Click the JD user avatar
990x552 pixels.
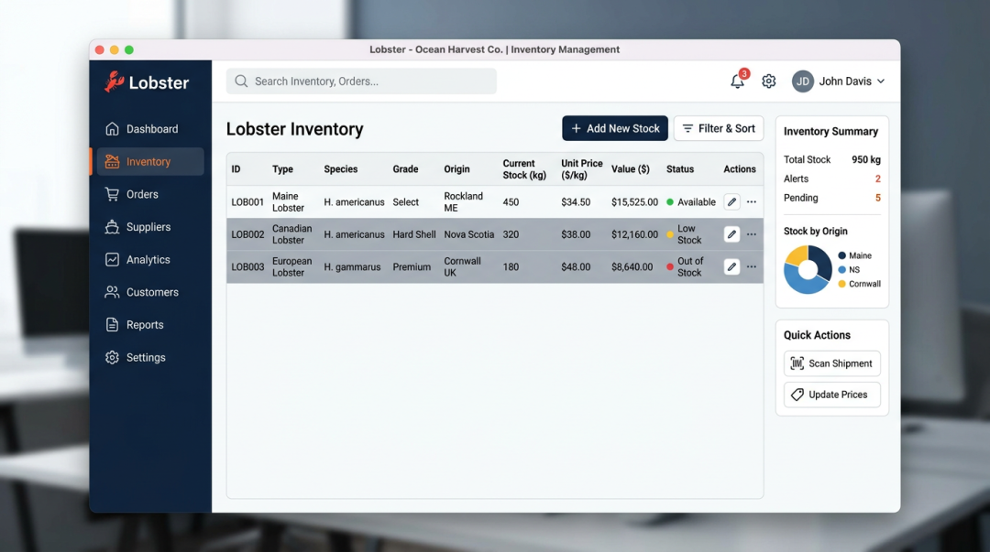click(x=803, y=81)
